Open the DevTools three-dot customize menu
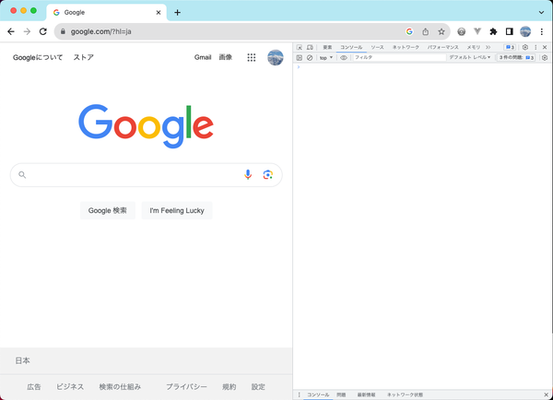 [535, 47]
